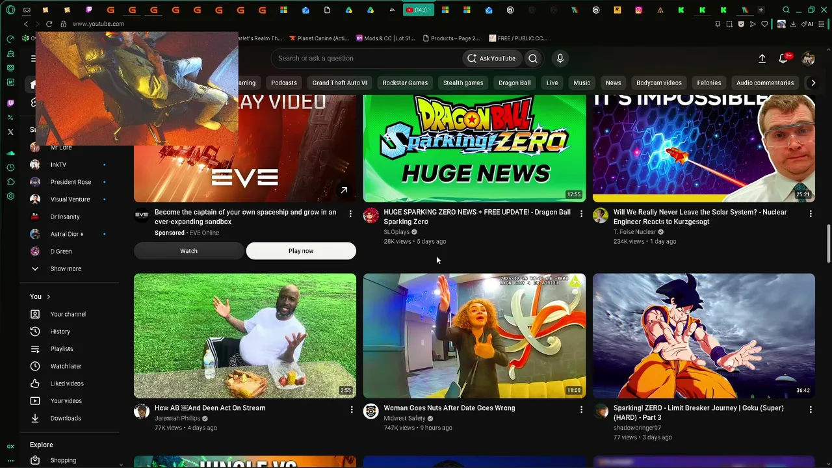The image size is (832, 468).
Task: Activate voice search microphone icon
Action: tap(560, 58)
